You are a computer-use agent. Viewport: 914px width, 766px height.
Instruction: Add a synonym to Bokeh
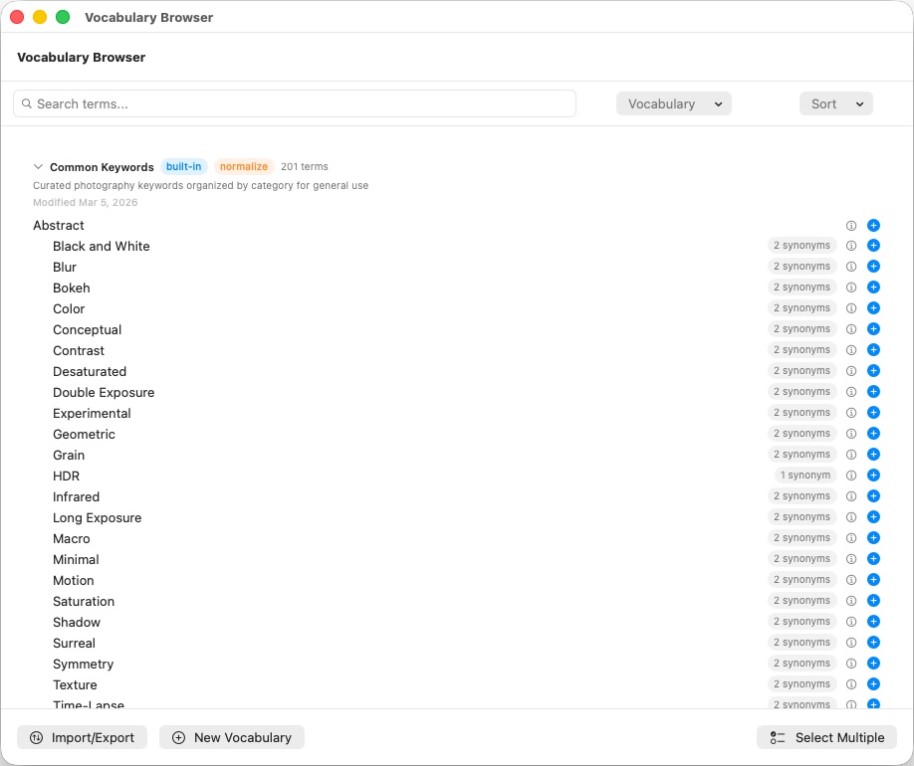(x=873, y=287)
